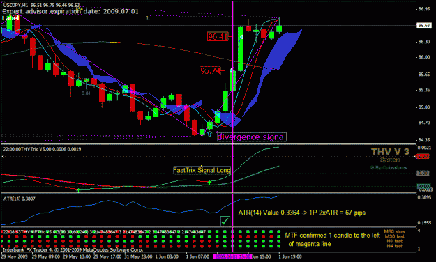
Task: Select the By Cobraforex credit text
Action: (x=389, y=167)
